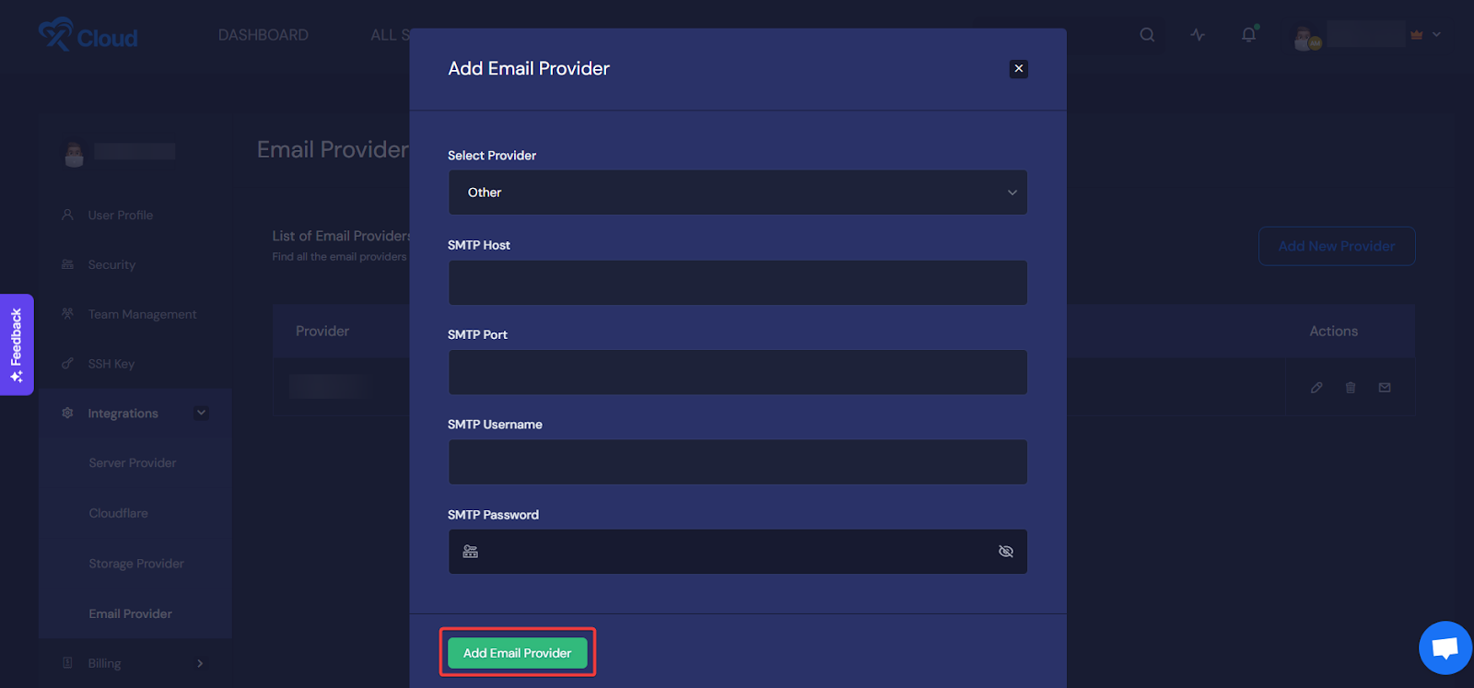
Task: Click the delete trash icon in Actions
Action: [x=1351, y=388]
